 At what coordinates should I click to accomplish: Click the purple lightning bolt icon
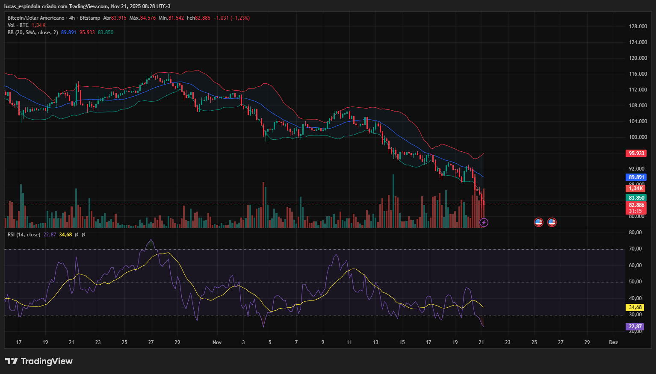point(484,222)
